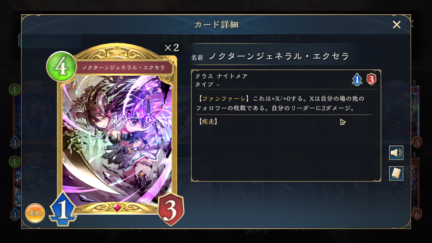Toggle the orange 進化 evolve button

pos(35,213)
